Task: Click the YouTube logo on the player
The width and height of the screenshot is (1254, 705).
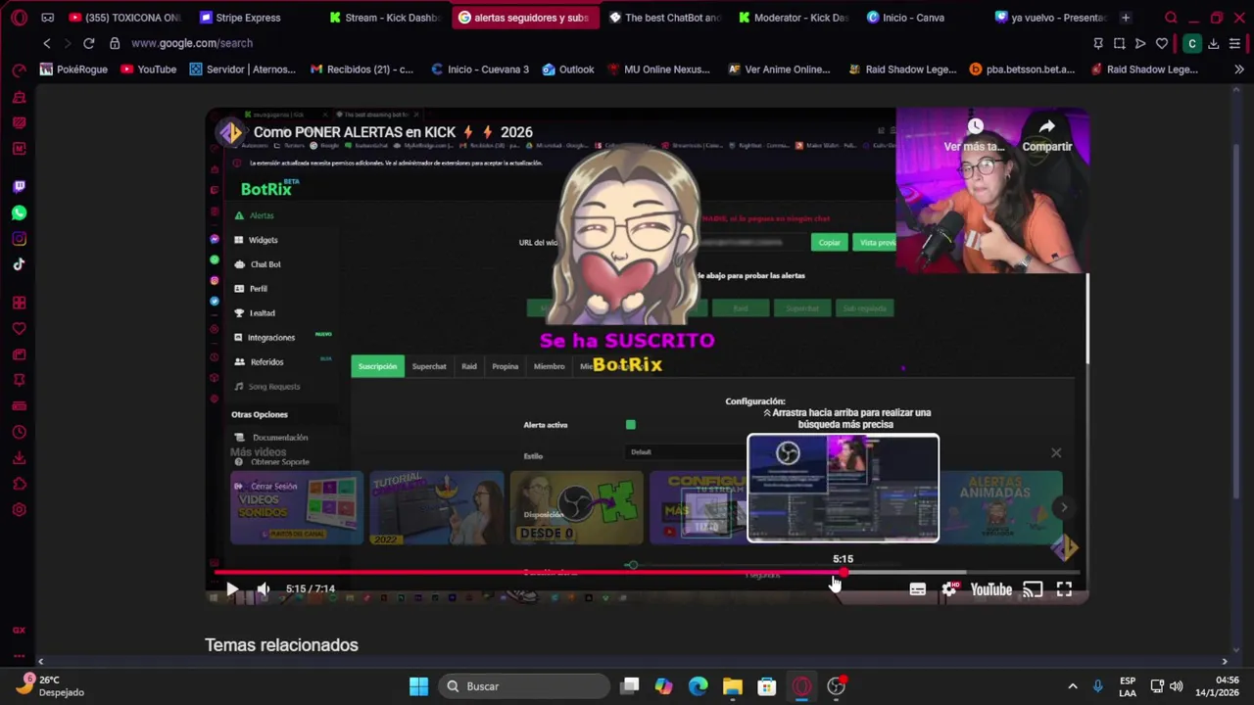Action: point(990,589)
